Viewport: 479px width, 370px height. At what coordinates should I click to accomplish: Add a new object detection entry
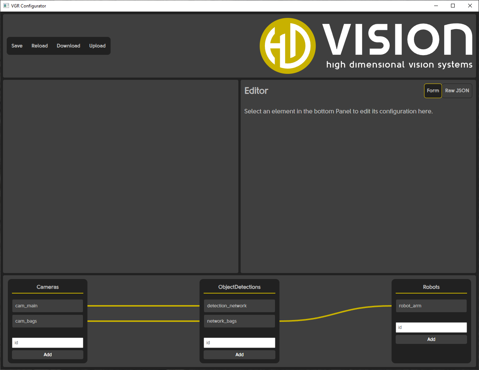pyautogui.click(x=239, y=355)
